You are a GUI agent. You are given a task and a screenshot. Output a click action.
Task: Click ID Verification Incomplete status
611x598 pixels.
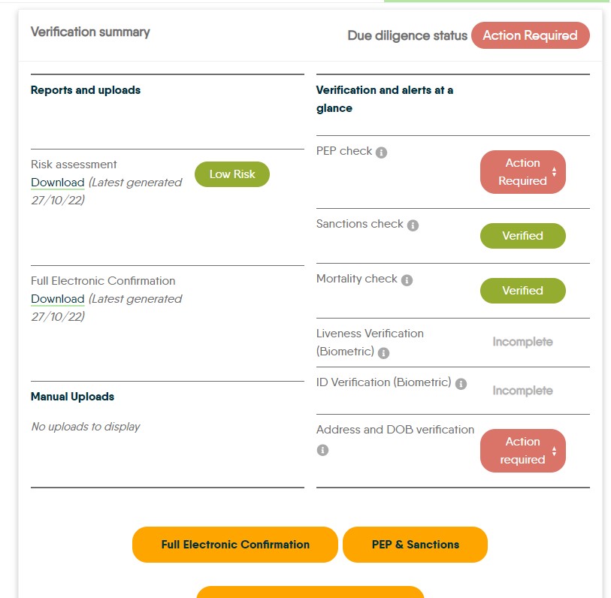pos(522,391)
